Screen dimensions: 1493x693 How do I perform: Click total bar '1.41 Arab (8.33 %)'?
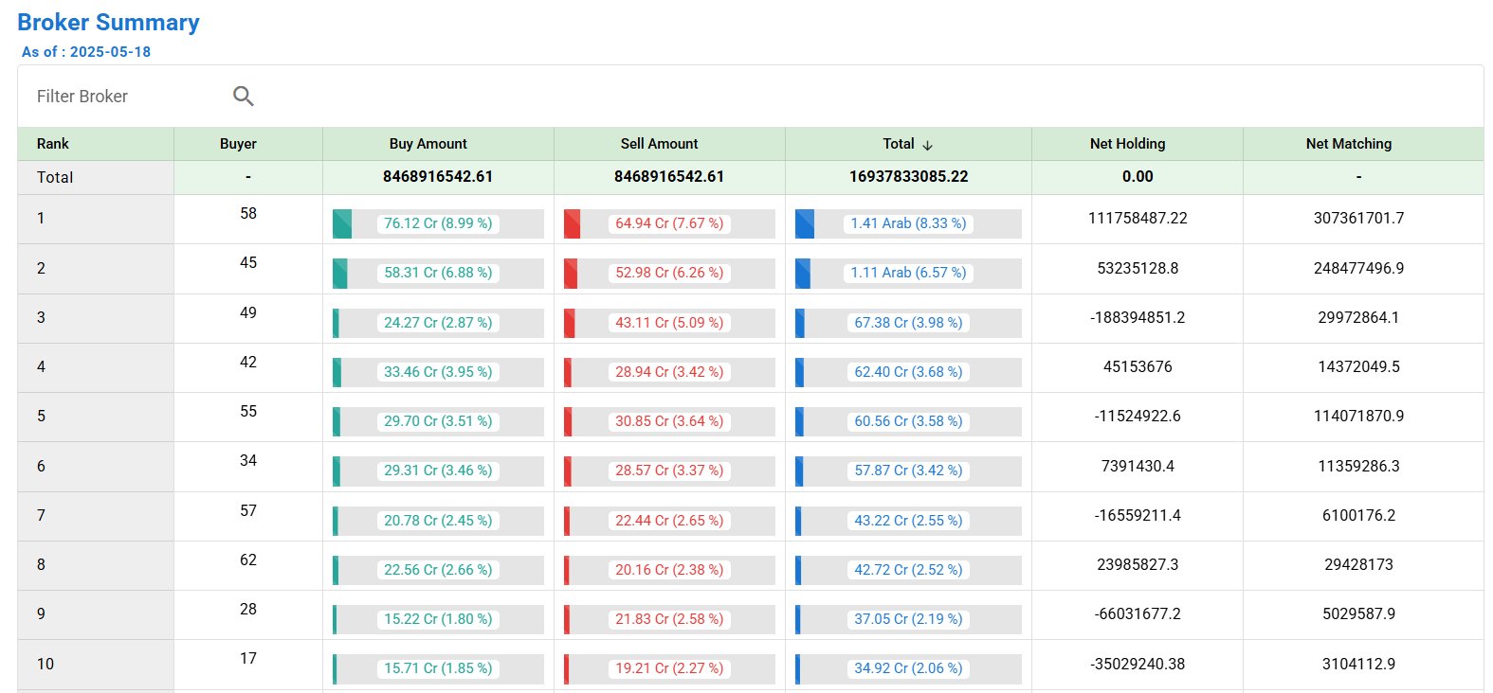(908, 223)
